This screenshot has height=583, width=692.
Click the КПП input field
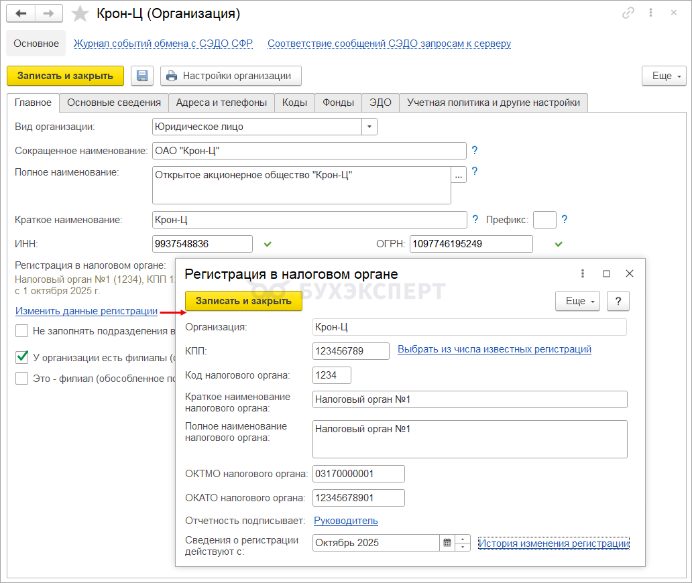coord(351,350)
